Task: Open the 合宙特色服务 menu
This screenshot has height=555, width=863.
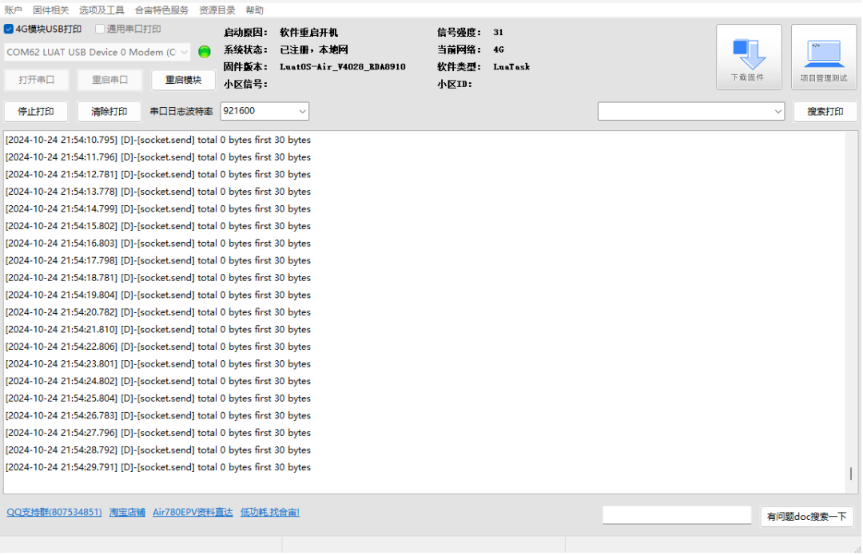Action: (161, 10)
